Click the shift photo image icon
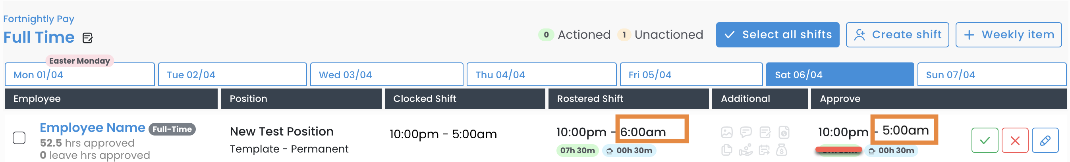The width and height of the screenshot is (1070, 162). (x=726, y=132)
